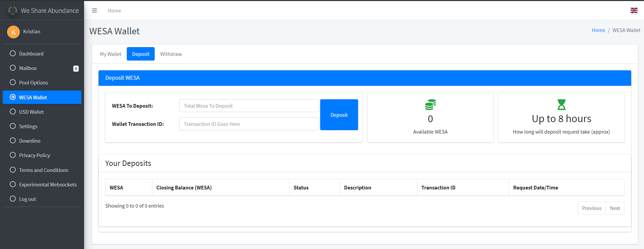
Task: Open the Mailbox menu item
Action: tap(42, 68)
